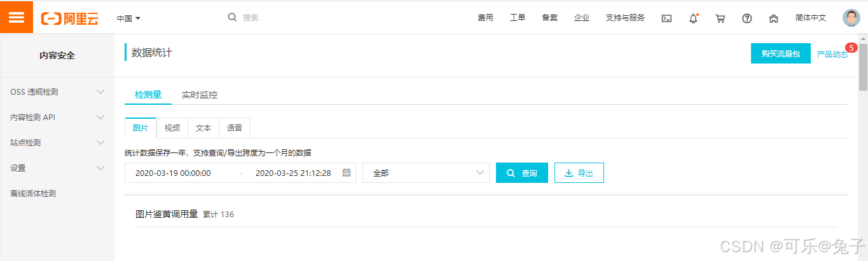Open the orange hamburger menu
Screen dimensions: 868x261
click(x=16, y=17)
